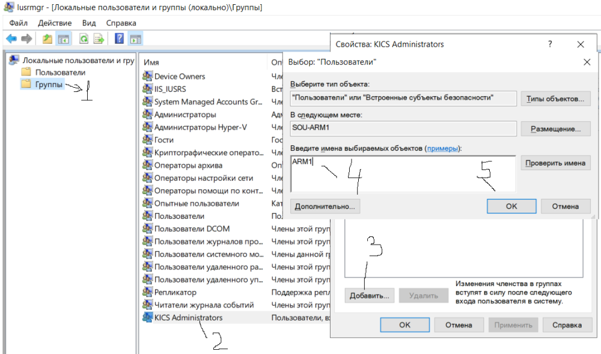
Task: Click the Back arrow toolbar icon
Action: coord(11,38)
